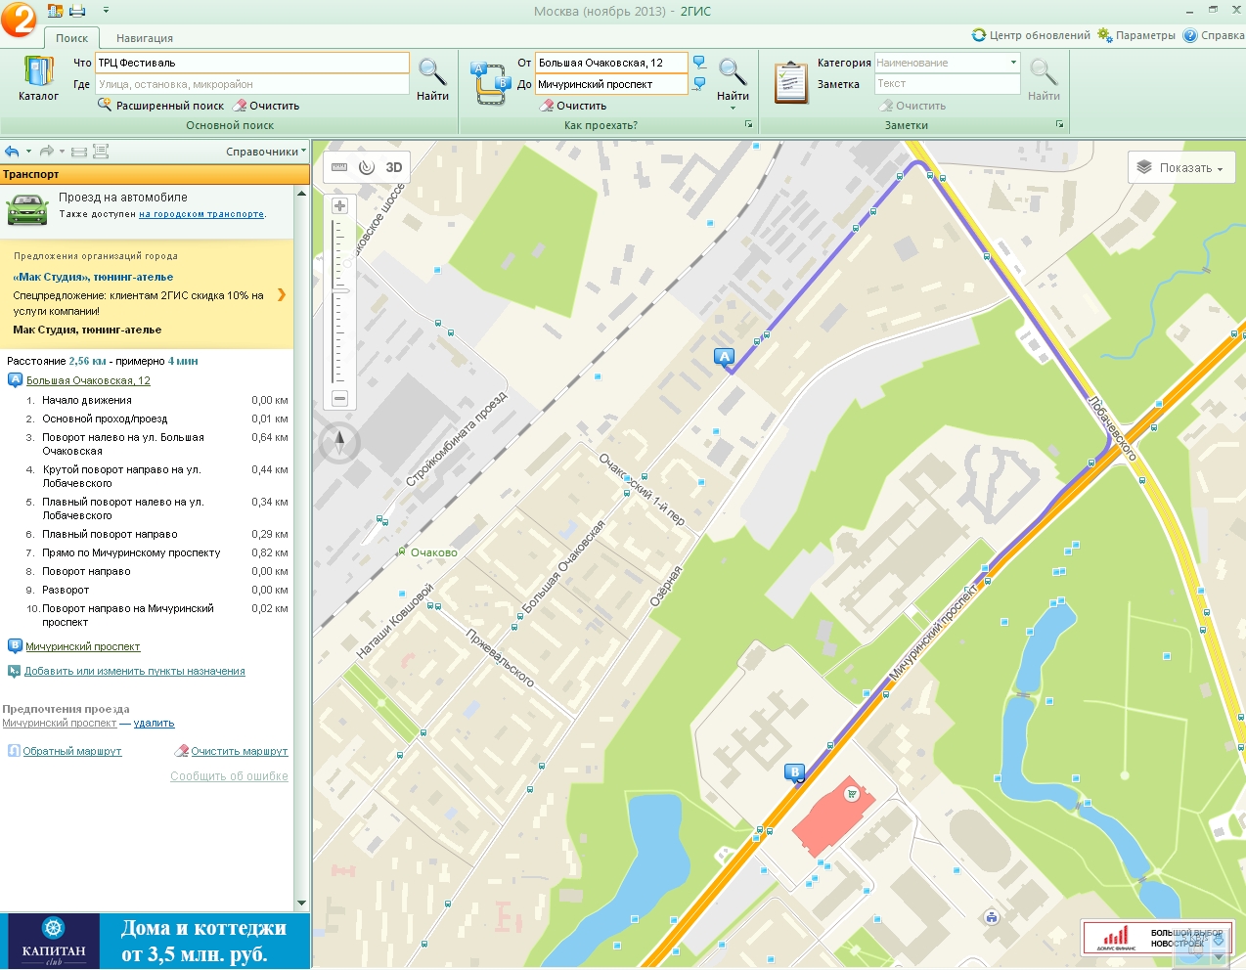1246x970 pixels.
Task: Pick end point on map next to До
Action: 699,84
